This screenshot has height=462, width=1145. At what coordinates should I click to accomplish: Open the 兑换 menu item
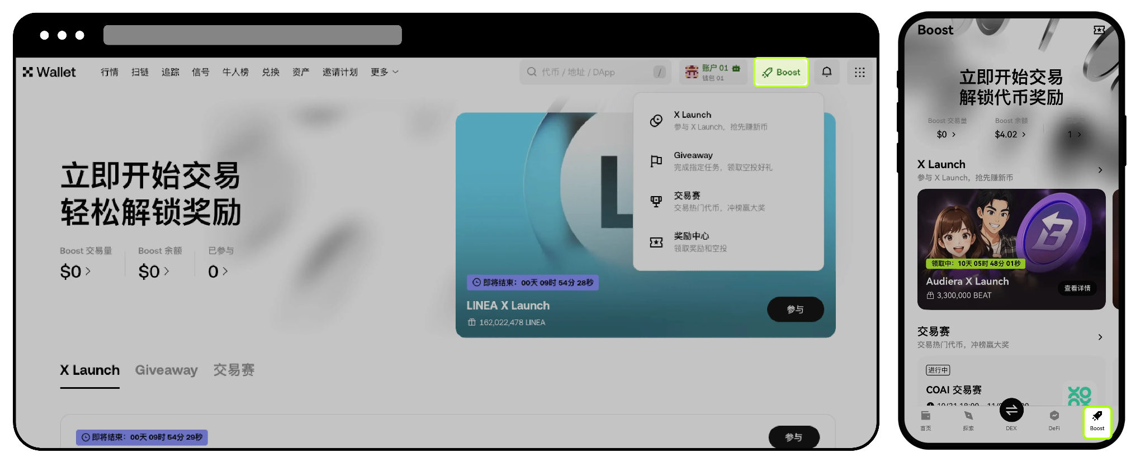point(271,72)
